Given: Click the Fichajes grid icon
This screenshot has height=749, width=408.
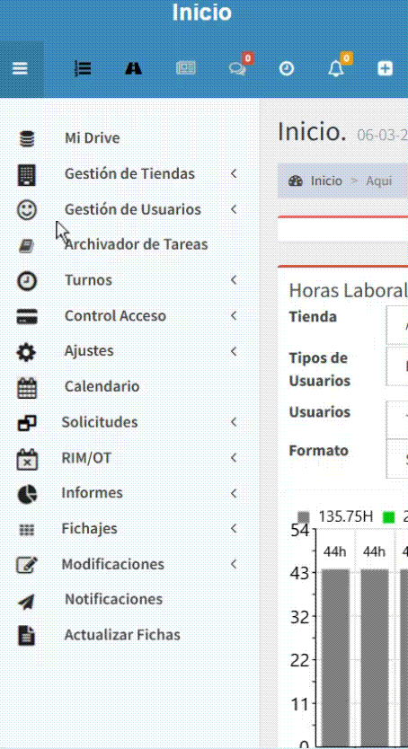Looking at the screenshot, I should tap(26, 530).
